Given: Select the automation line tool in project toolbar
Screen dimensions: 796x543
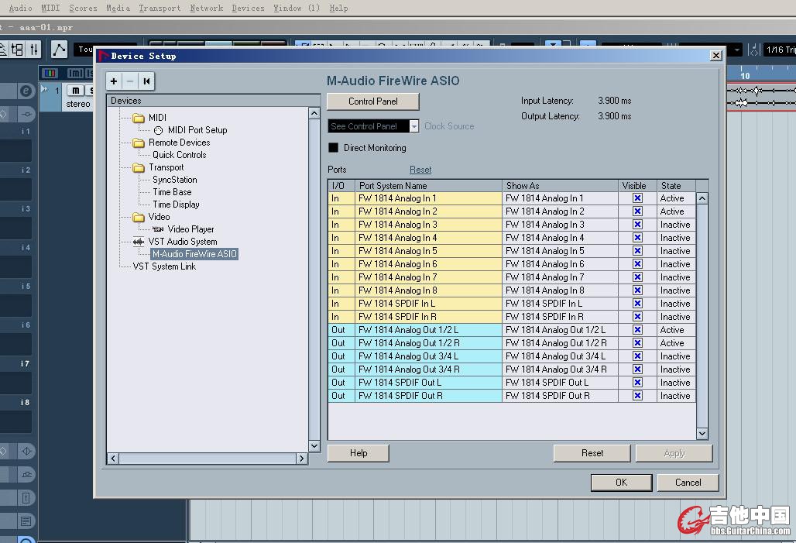Looking at the screenshot, I should [x=60, y=50].
